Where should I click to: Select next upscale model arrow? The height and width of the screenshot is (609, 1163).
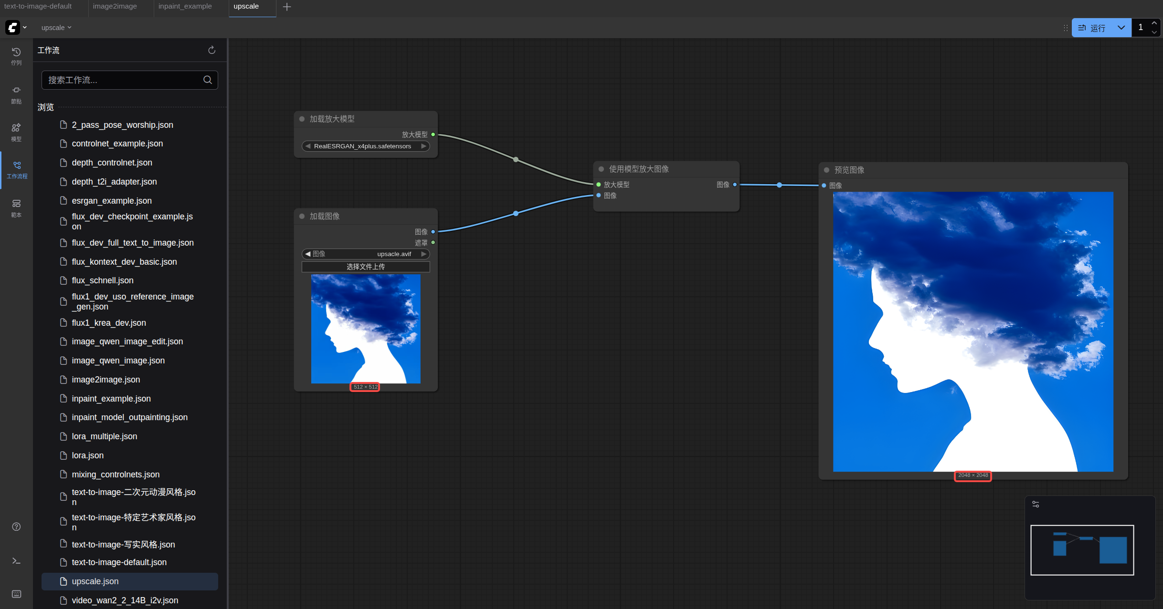423,146
